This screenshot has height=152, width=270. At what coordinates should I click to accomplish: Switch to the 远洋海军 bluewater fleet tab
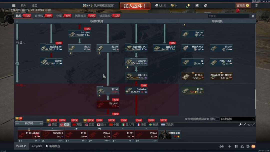click(80, 16)
